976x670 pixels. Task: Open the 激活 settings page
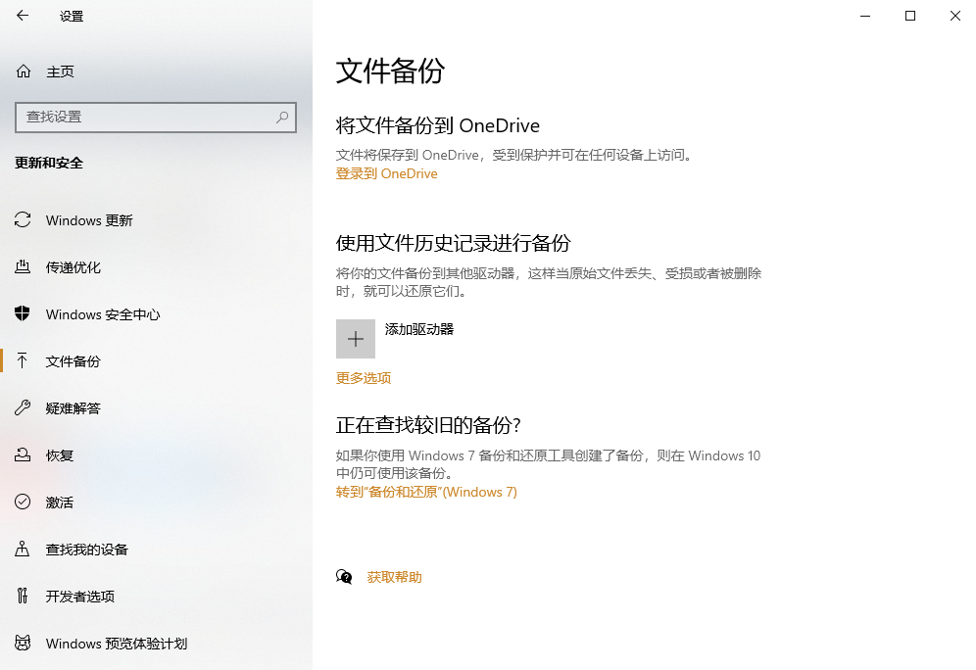59,502
